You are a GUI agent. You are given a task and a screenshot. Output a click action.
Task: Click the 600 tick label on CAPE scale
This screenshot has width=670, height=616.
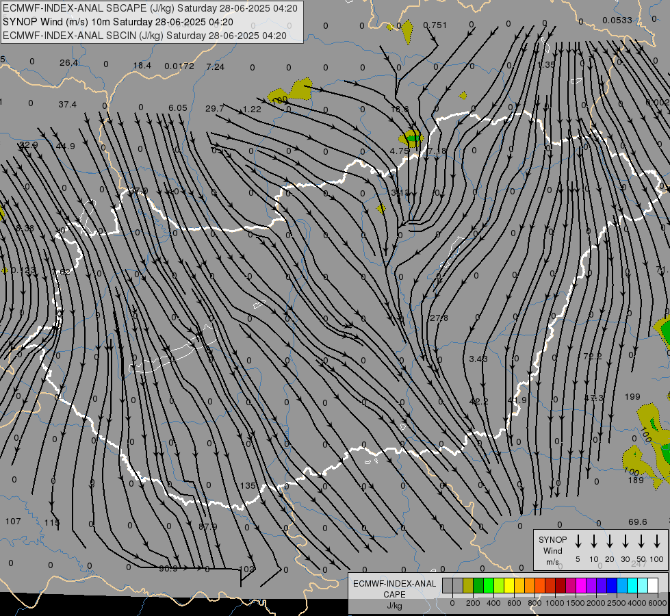(x=514, y=603)
